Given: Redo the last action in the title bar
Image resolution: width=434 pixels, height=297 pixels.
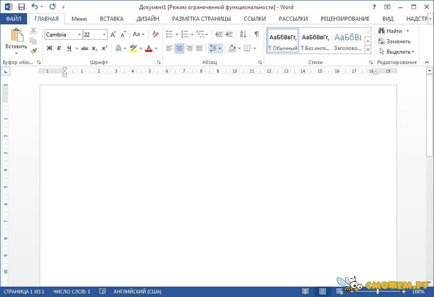Looking at the screenshot, I should tap(52, 6).
